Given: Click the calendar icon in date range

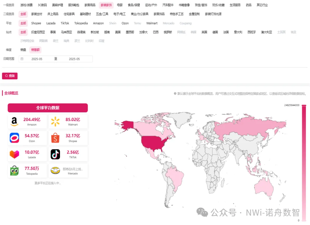Looking at the screenshot, I should (x=22, y=59).
